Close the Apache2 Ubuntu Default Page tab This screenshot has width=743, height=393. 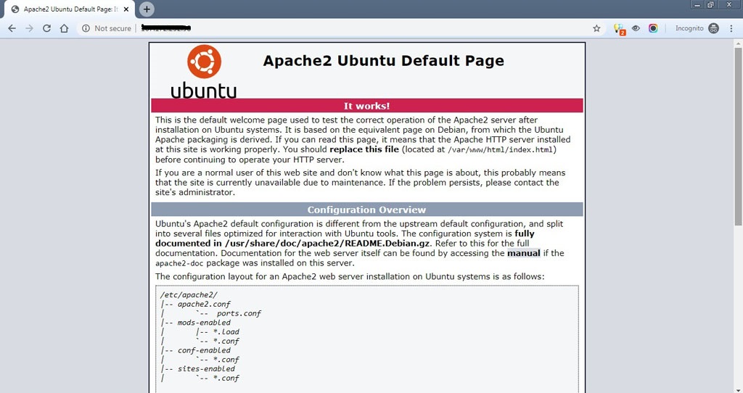click(x=126, y=9)
